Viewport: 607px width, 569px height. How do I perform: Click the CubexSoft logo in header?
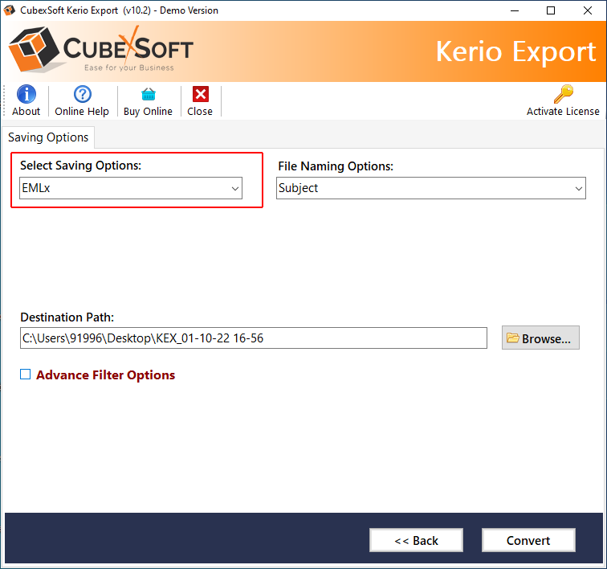(x=100, y=49)
